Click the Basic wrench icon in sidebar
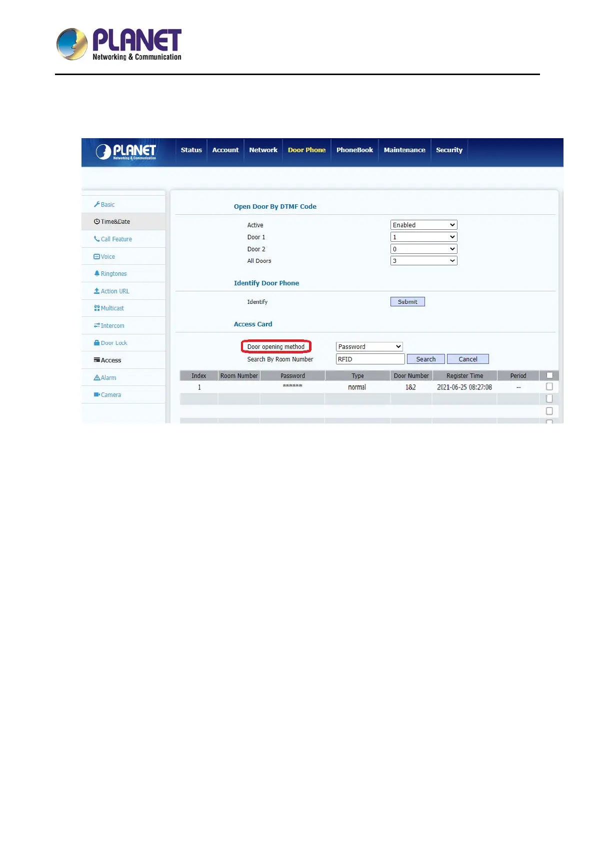 click(97, 204)
